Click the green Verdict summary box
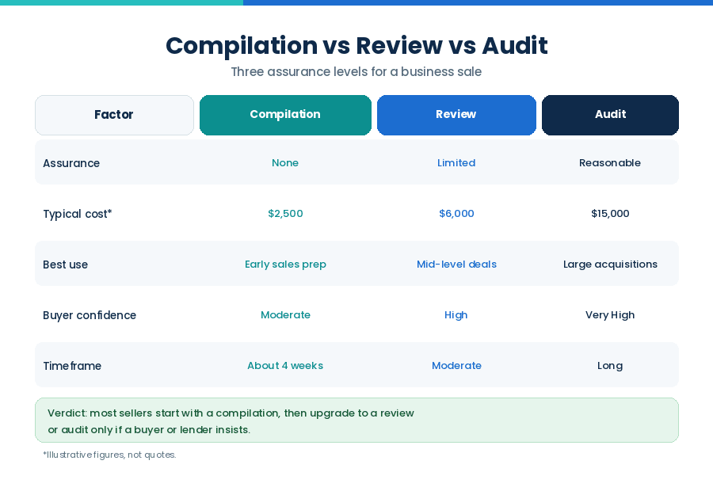This screenshot has height=491, width=713. pos(357,420)
